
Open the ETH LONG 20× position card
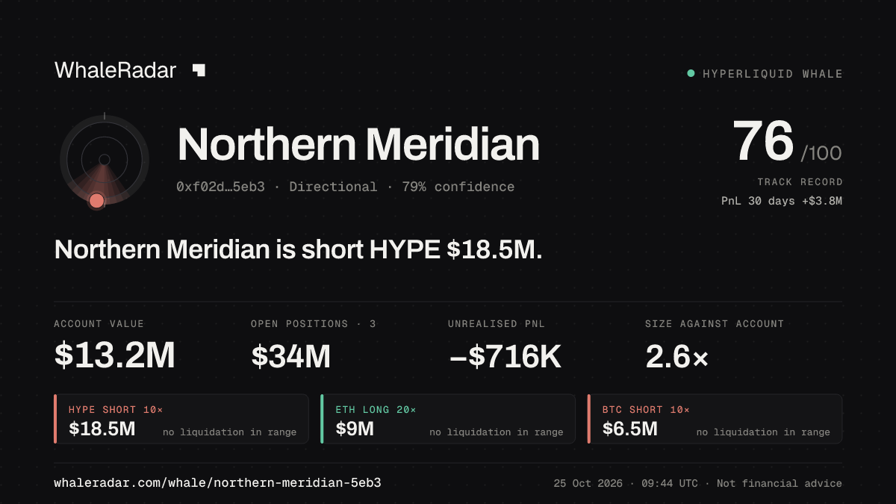pyautogui.click(x=448, y=419)
